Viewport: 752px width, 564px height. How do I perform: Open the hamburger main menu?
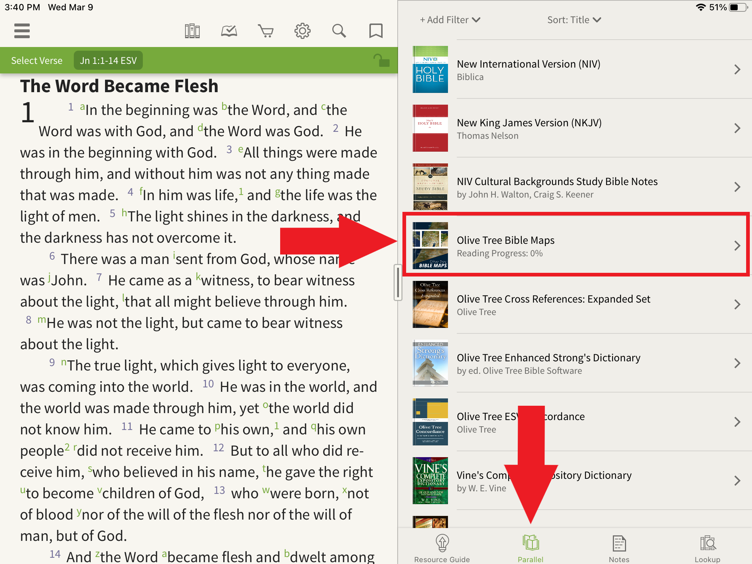tap(22, 31)
